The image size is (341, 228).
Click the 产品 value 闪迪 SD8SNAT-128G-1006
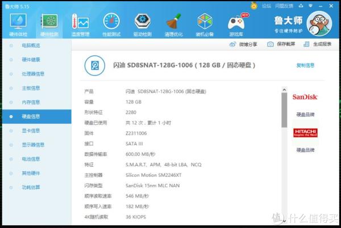point(166,91)
